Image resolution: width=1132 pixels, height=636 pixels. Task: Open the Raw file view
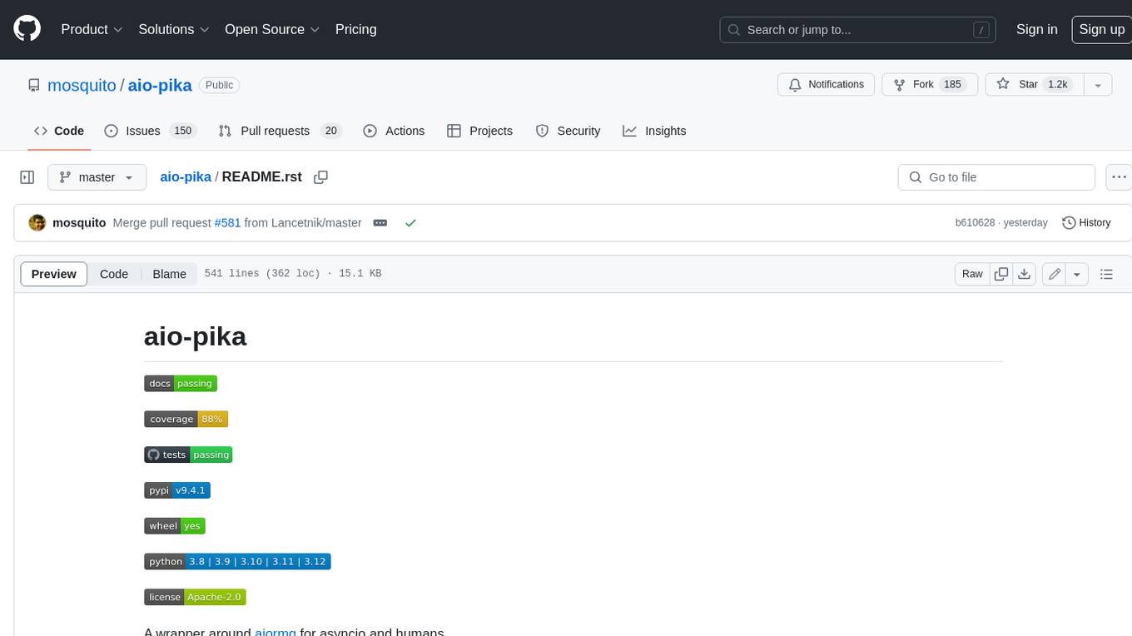pyautogui.click(x=972, y=274)
